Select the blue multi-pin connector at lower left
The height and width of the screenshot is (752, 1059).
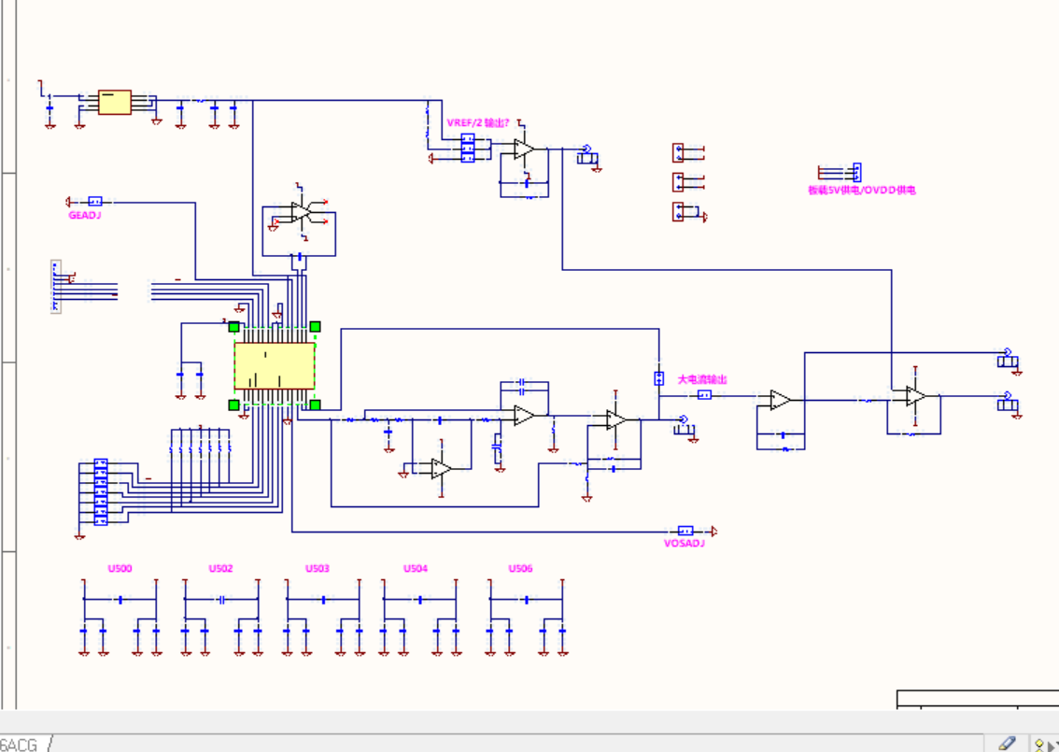point(100,492)
